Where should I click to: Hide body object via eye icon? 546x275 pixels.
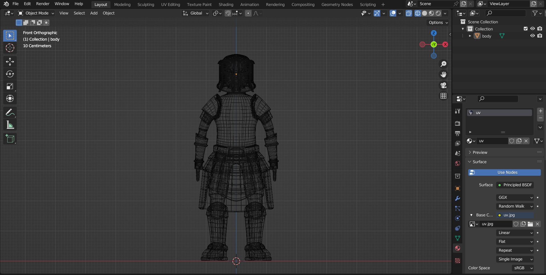[x=532, y=36]
